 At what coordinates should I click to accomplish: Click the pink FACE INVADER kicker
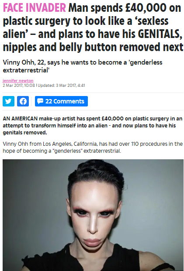(x=35, y=8)
